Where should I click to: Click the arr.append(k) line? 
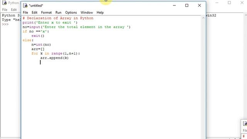pyautogui.click(x=54, y=58)
